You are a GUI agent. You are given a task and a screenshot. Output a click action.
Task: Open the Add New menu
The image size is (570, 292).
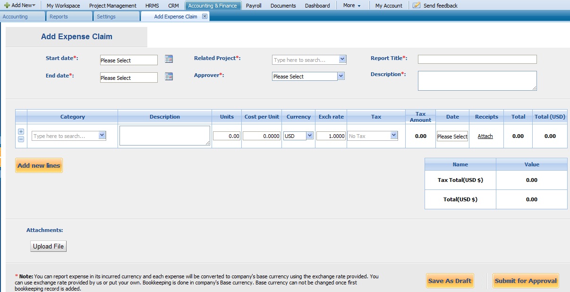click(20, 6)
